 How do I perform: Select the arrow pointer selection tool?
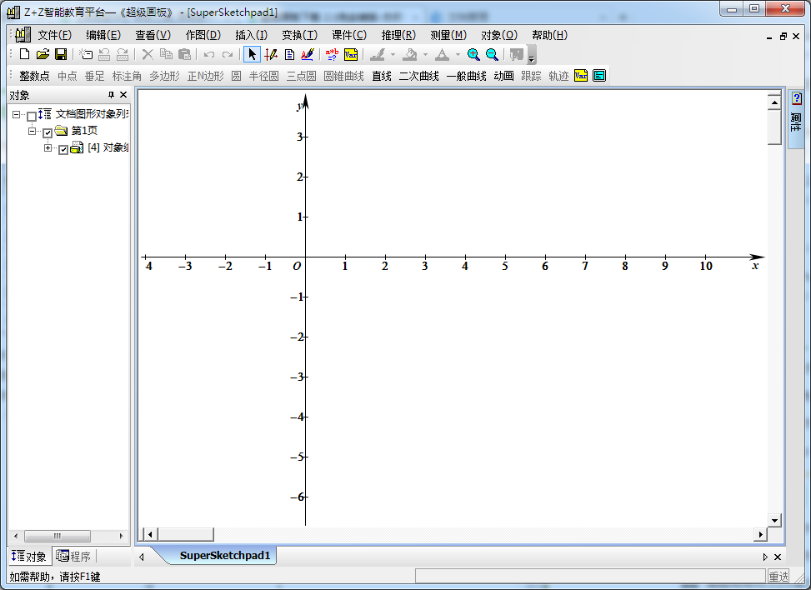252,54
